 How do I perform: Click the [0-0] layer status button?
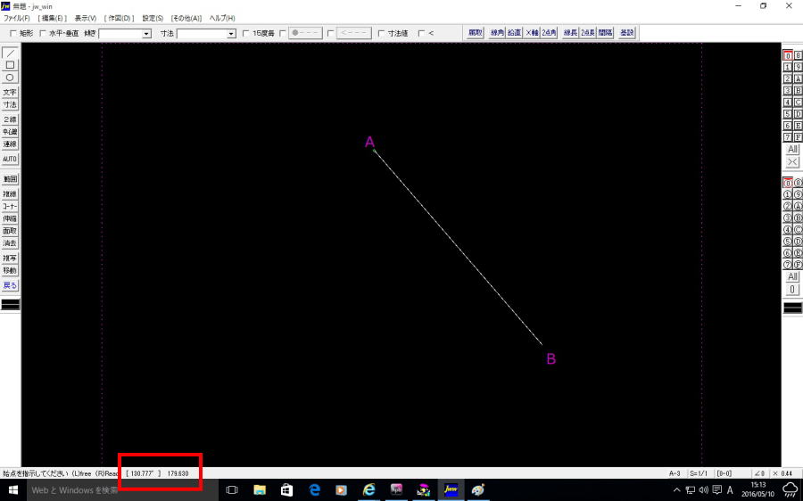coord(724,474)
